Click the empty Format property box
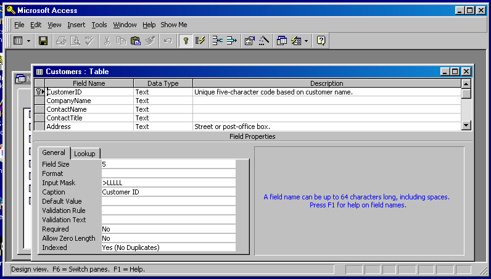The image size is (491, 279). tap(168, 173)
